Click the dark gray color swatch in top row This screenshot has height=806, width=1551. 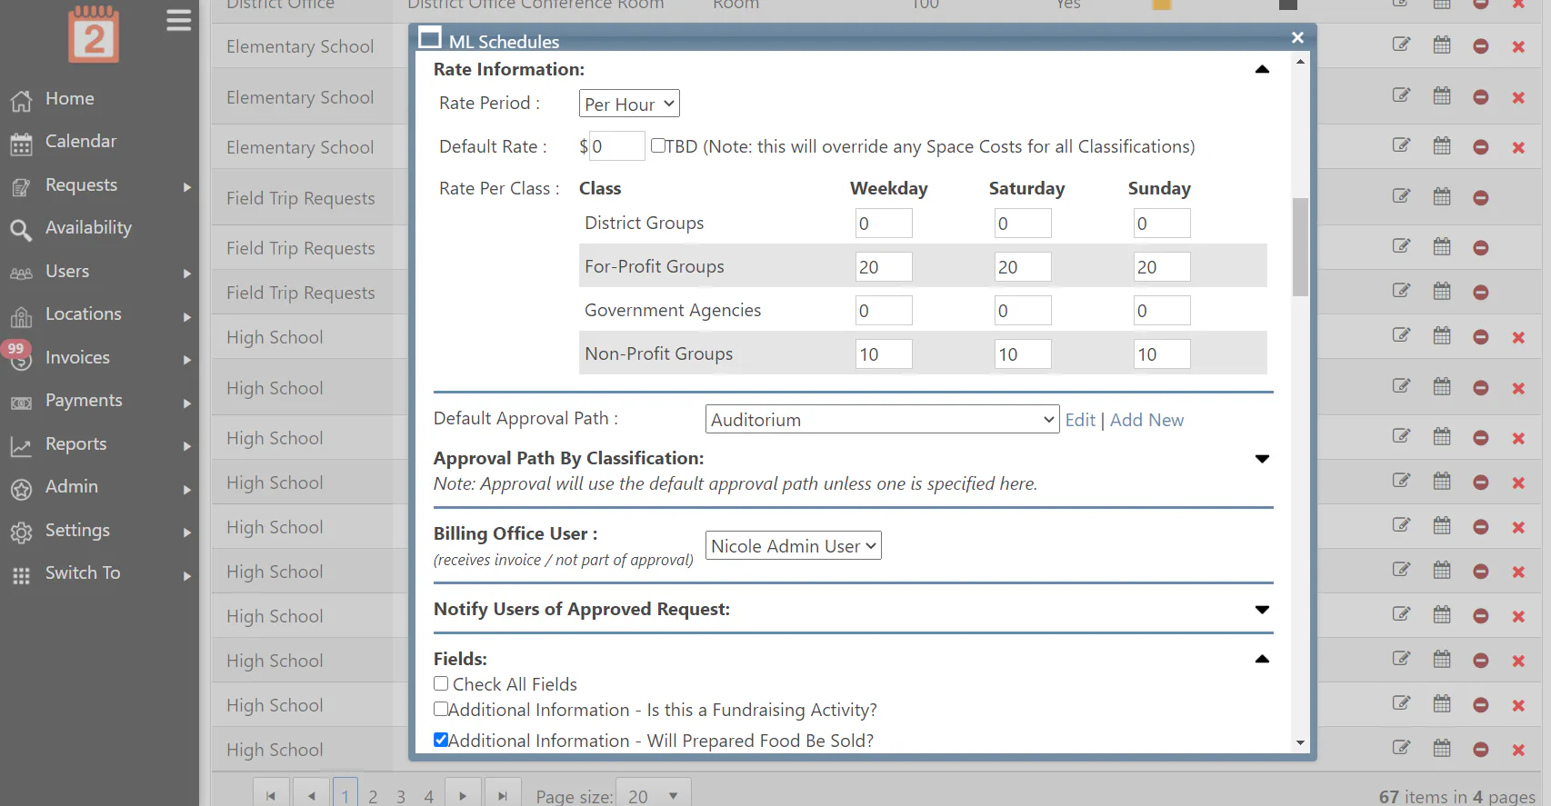[x=1287, y=5]
